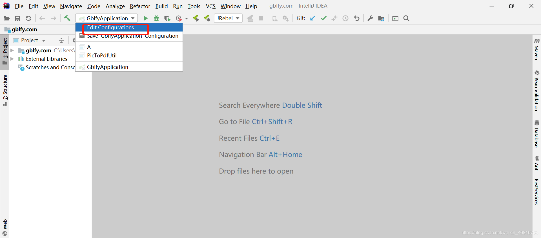Open the Ant tool window
The height and width of the screenshot is (238, 541).
click(536, 163)
